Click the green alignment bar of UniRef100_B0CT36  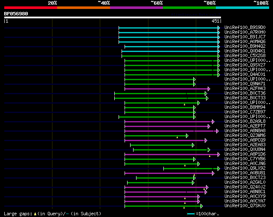click(x=160, y=94)
